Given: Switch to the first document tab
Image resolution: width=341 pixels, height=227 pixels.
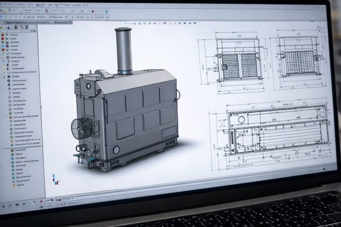Looking at the screenshot, I should click(27, 23).
